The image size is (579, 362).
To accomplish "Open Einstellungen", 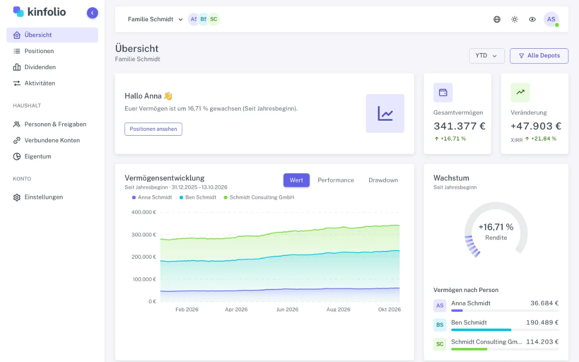I will [x=52, y=197].
